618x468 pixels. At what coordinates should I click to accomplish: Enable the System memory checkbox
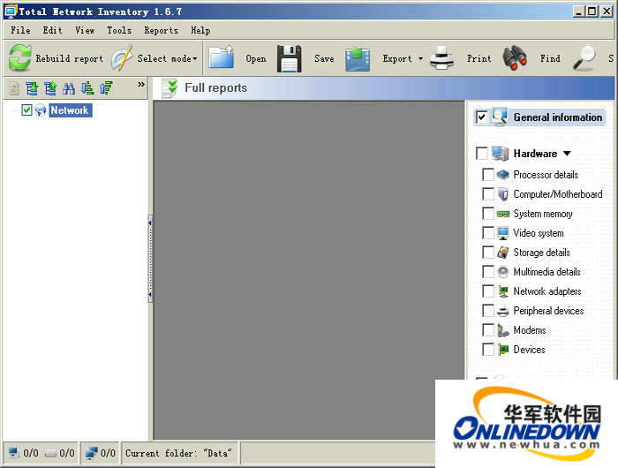pos(488,214)
